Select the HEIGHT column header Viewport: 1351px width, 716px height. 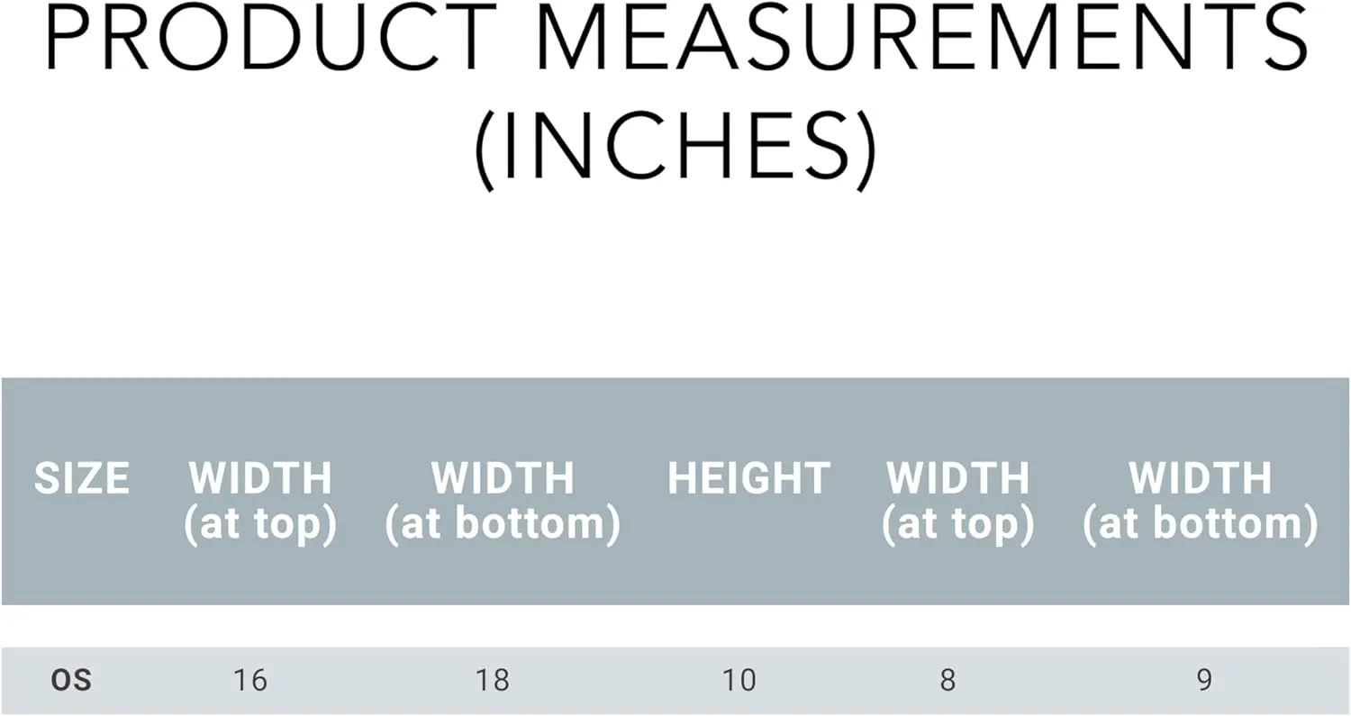point(748,478)
